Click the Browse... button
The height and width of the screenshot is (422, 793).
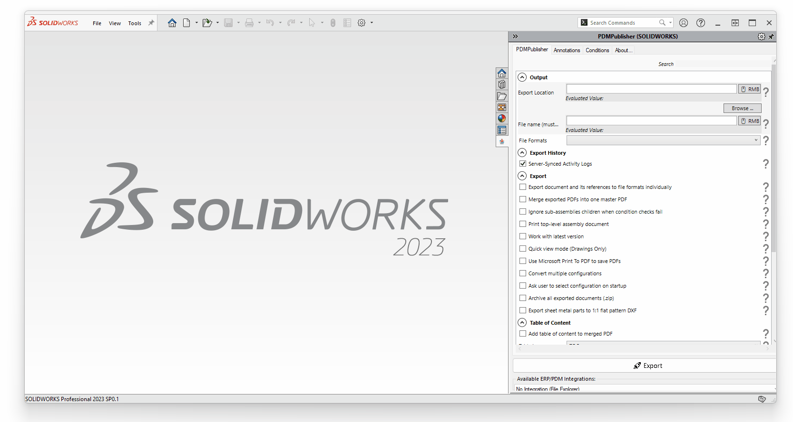742,108
